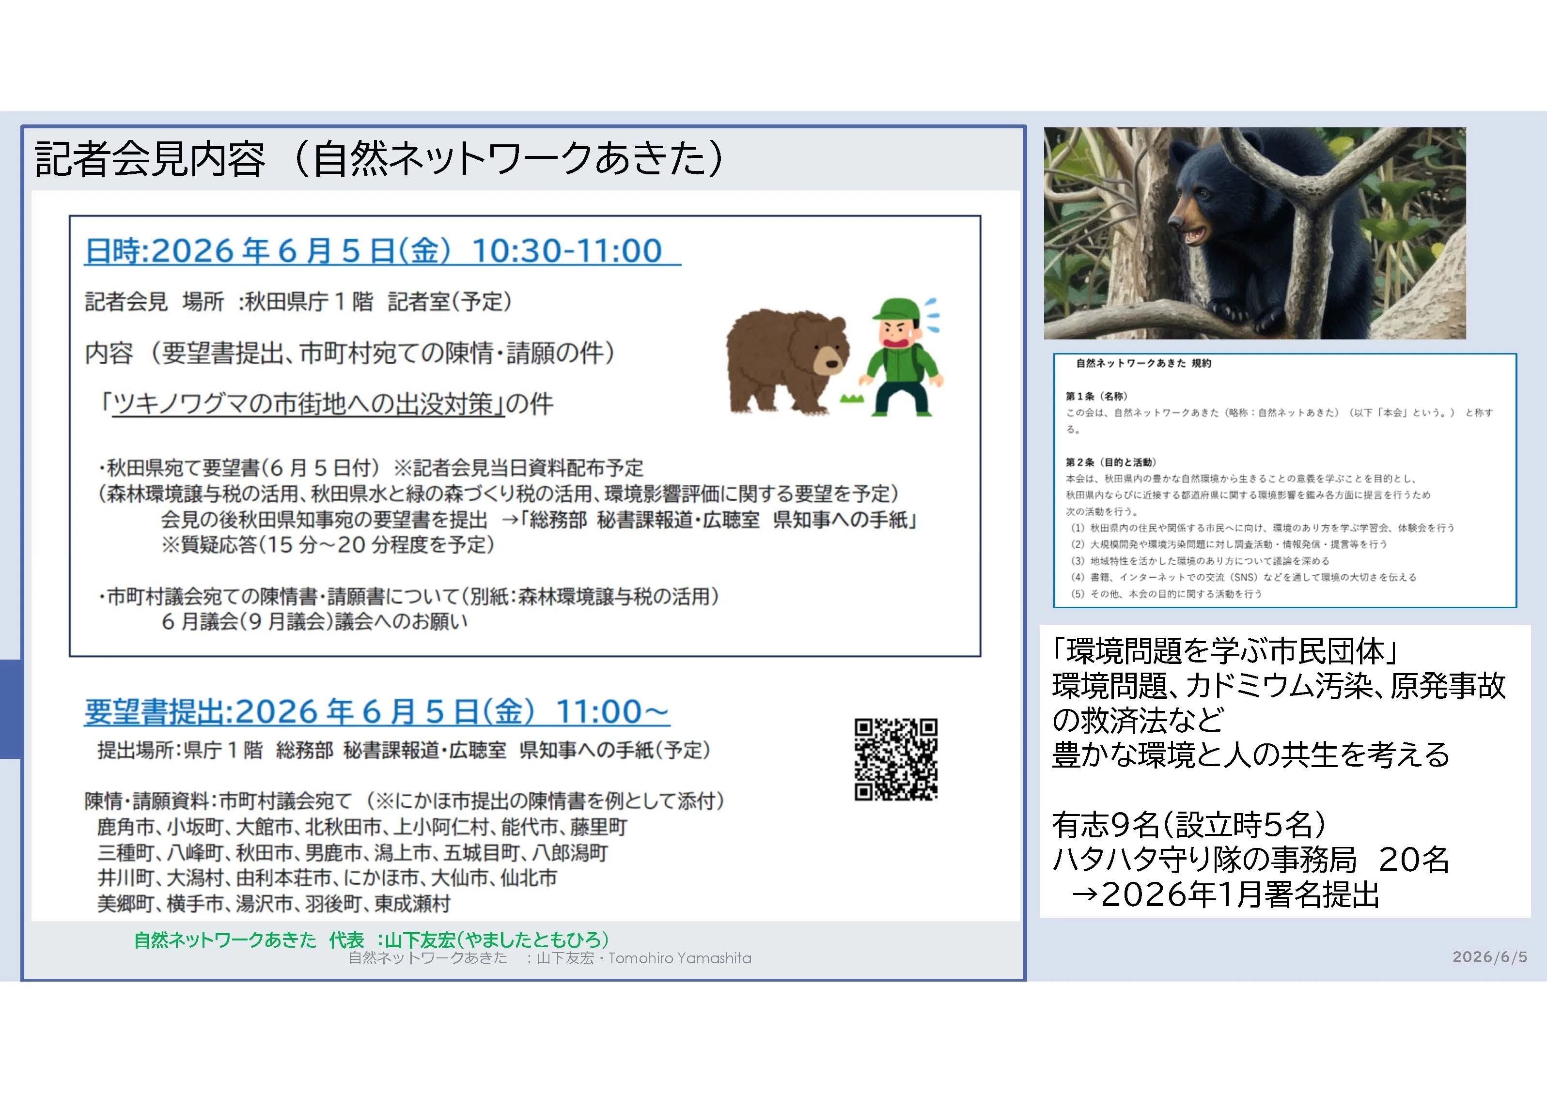Viewport: 1547px width, 1093px height.
Task: Click 第1条（名称） heading in the 規約 image
Action: click(1096, 396)
